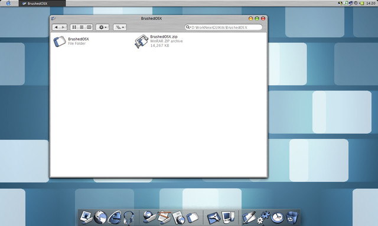Switch to icon grid view
The image size is (378, 226).
(x=74, y=27)
